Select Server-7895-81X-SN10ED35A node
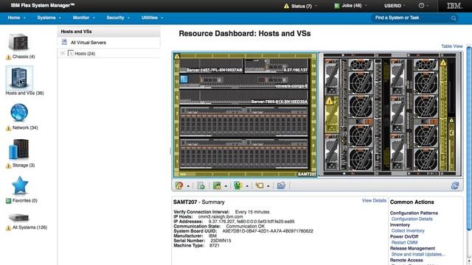The height and width of the screenshot is (265, 472). point(244,97)
